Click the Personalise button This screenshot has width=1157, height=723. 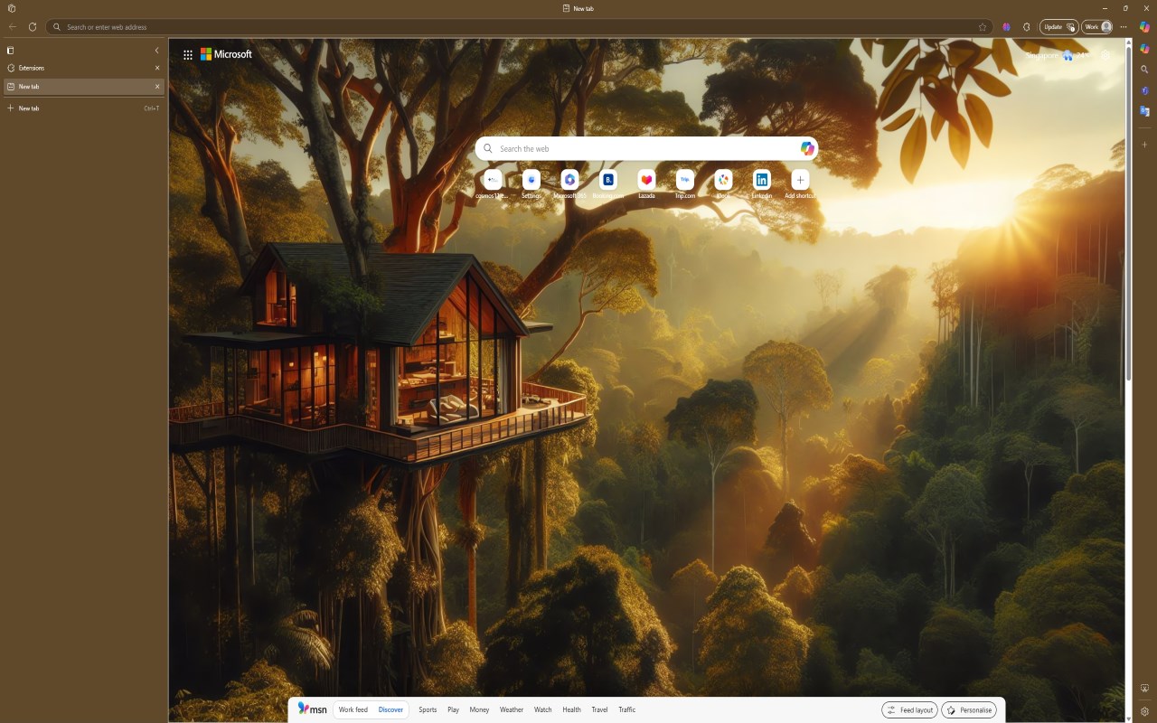click(969, 709)
